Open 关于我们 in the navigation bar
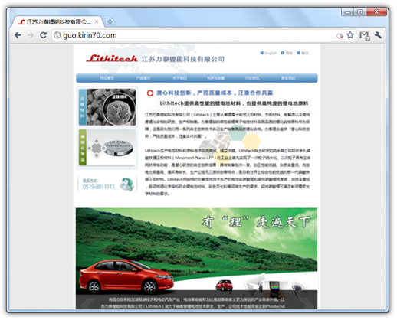Image resolution: width=397 pixels, height=320 pixels. (x=179, y=78)
